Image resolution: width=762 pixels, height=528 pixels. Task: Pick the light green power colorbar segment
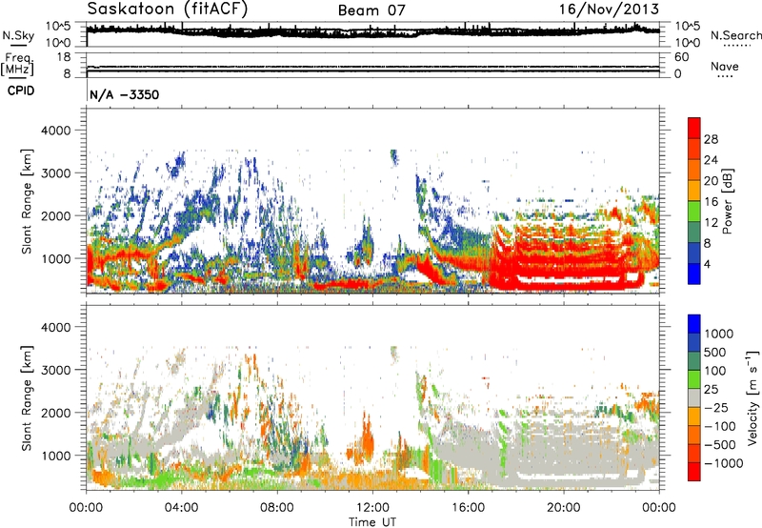pos(694,212)
